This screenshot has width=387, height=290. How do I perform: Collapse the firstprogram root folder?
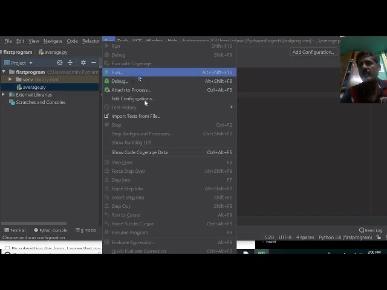tap(4, 72)
